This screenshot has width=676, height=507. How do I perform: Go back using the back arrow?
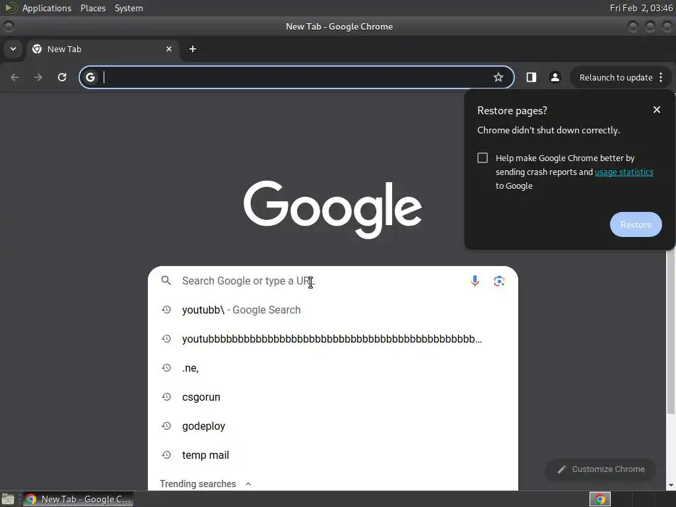click(15, 77)
